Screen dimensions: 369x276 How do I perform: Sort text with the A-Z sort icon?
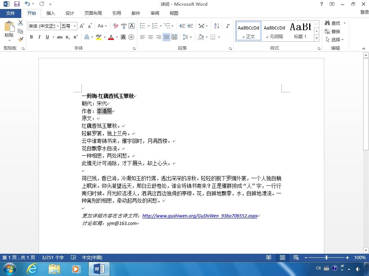(217, 26)
